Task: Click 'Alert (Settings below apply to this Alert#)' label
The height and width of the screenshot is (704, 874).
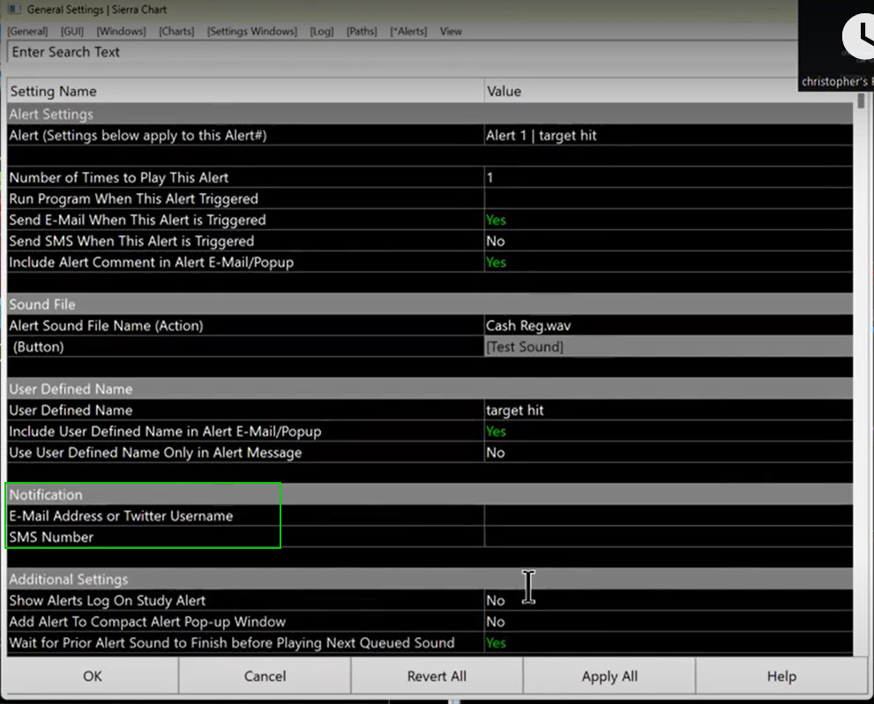Action: [x=138, y=136]
